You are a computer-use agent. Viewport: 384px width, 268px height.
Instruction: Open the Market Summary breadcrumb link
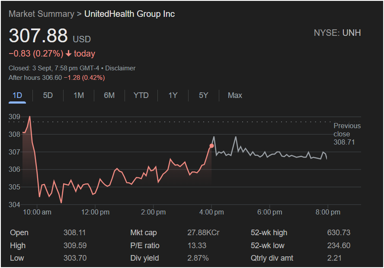coord(42,14)
